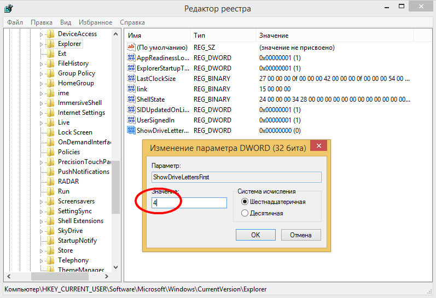The image size is (436, 298).
Task: Open the Правка menu
Action: pos(42,22)
